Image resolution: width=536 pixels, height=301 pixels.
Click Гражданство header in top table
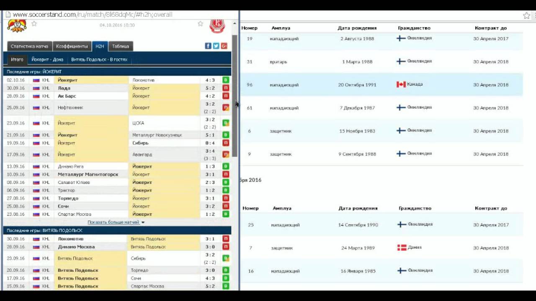[414, 28]
